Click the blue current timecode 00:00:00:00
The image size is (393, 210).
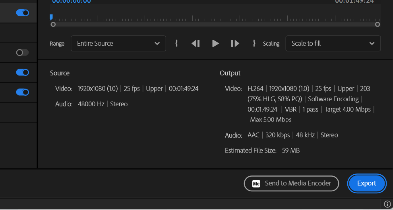coord(72,2)
